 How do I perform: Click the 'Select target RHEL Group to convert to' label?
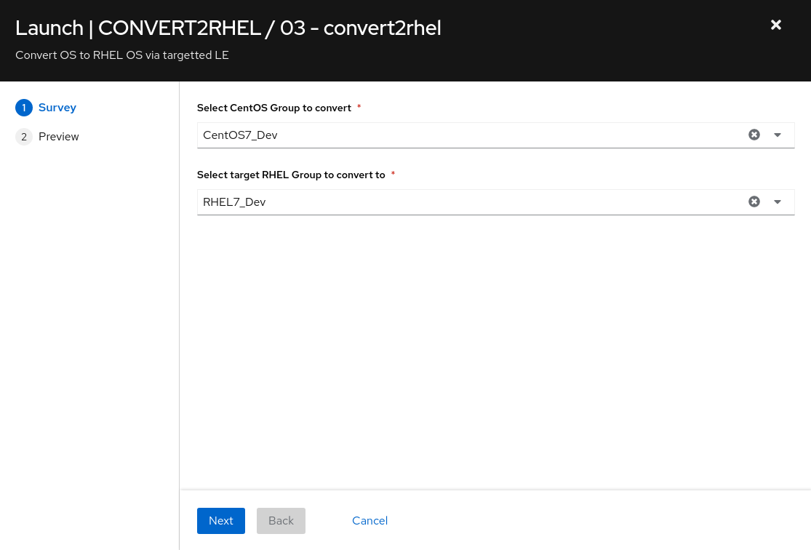coord(291,175)
